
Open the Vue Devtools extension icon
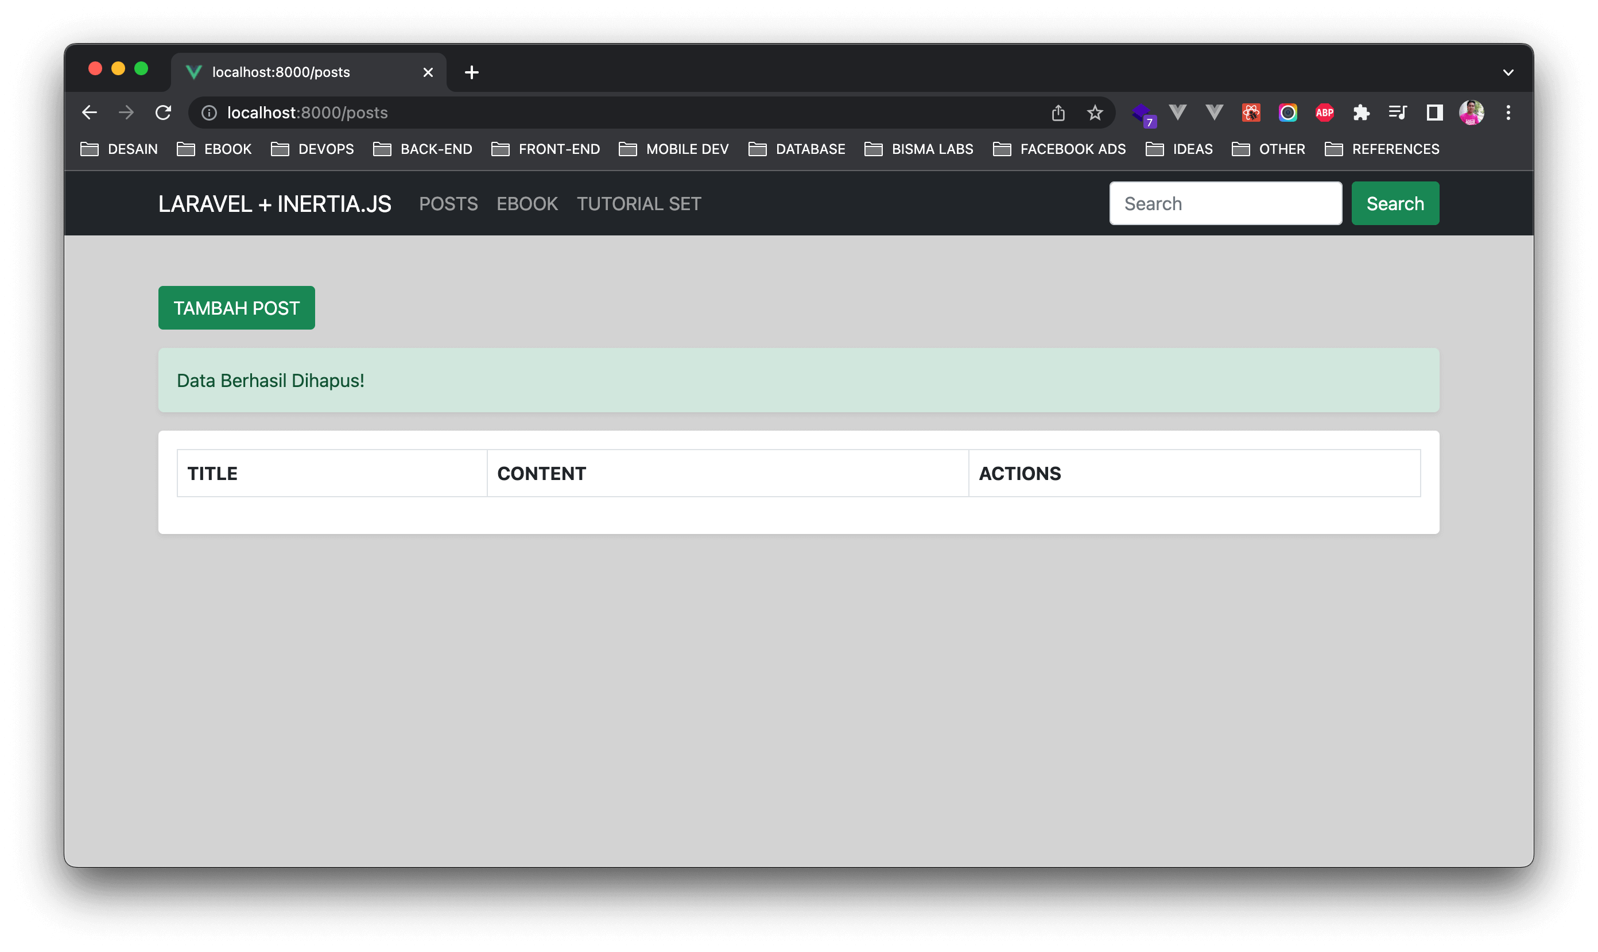click(x=1177, y=113)
